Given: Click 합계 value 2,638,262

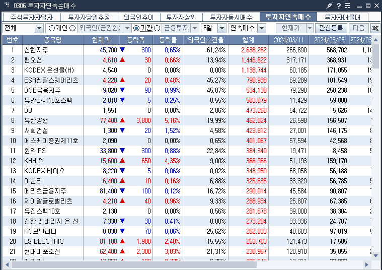Looking at the screenshot, I should point(254,50).
